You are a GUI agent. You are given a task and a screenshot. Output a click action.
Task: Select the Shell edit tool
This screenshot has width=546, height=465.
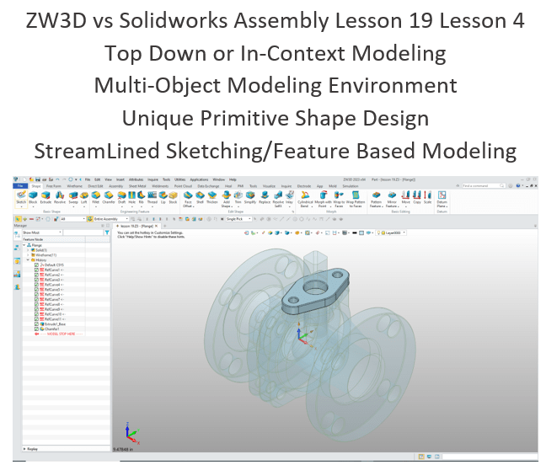[201, 197]
